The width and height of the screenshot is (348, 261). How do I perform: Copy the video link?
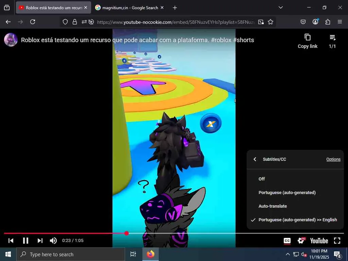pyautogui.click(x=307, y=41)
